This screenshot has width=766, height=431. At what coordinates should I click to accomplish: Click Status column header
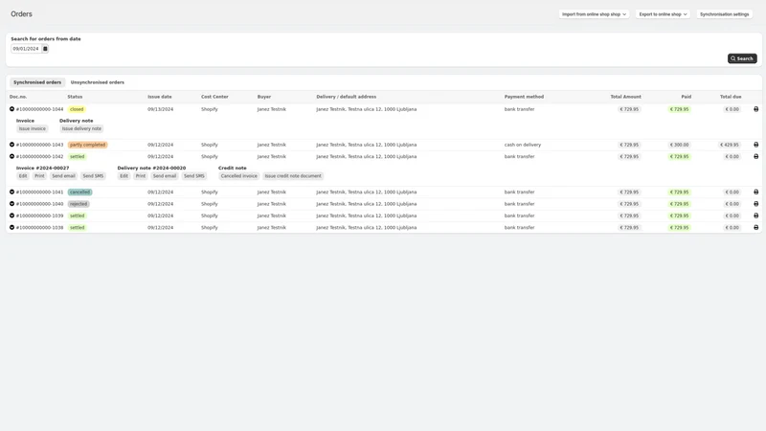pos(75,97)
